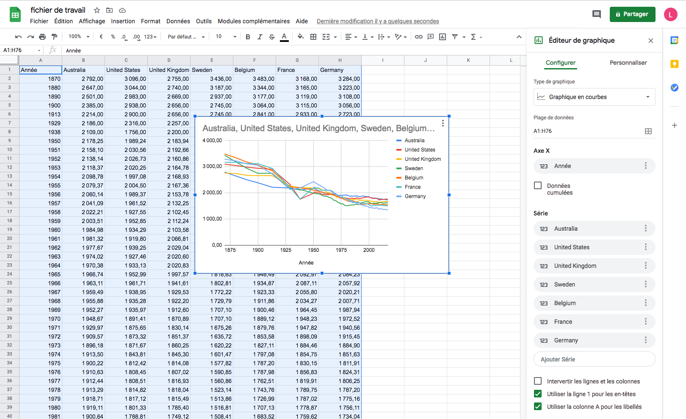The image size is (686, 419).
Task: Open the text color picker
Action: pyautogui.click(x=284, y=37)
